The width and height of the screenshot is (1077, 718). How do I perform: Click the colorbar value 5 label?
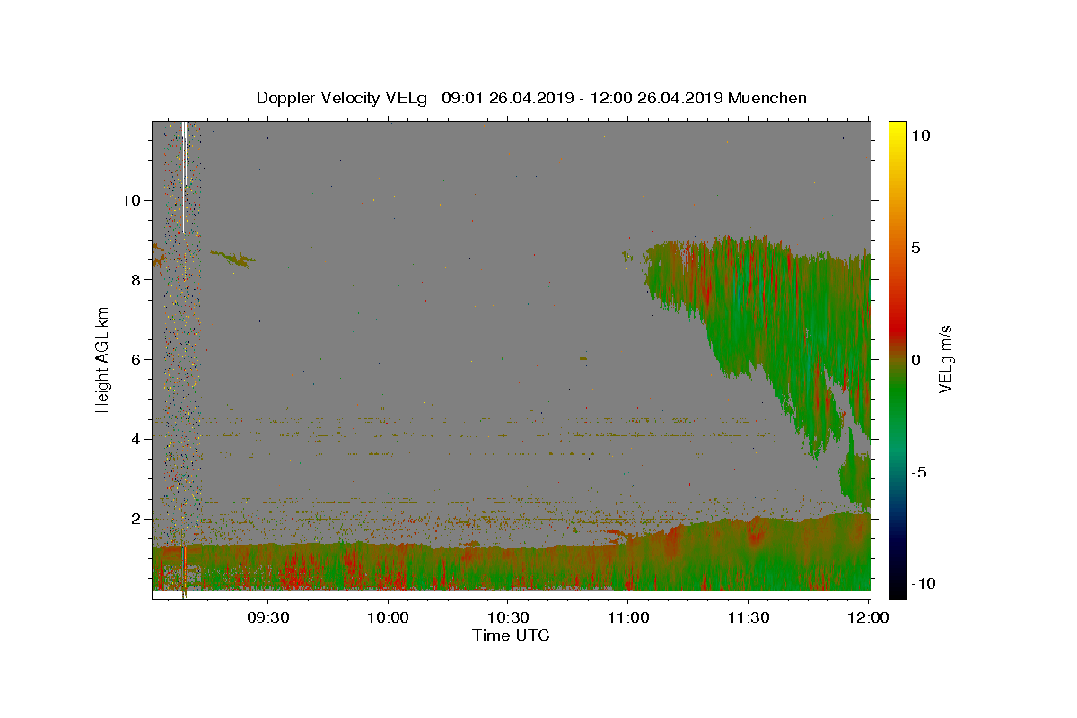point(916,247)
